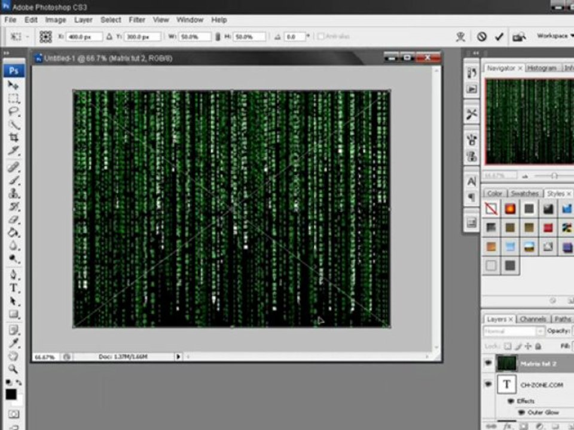Image resolution: width=574 pixels, height=430 pixels.
Task: Select the Quick Selection tool
Action: (14, 125)
